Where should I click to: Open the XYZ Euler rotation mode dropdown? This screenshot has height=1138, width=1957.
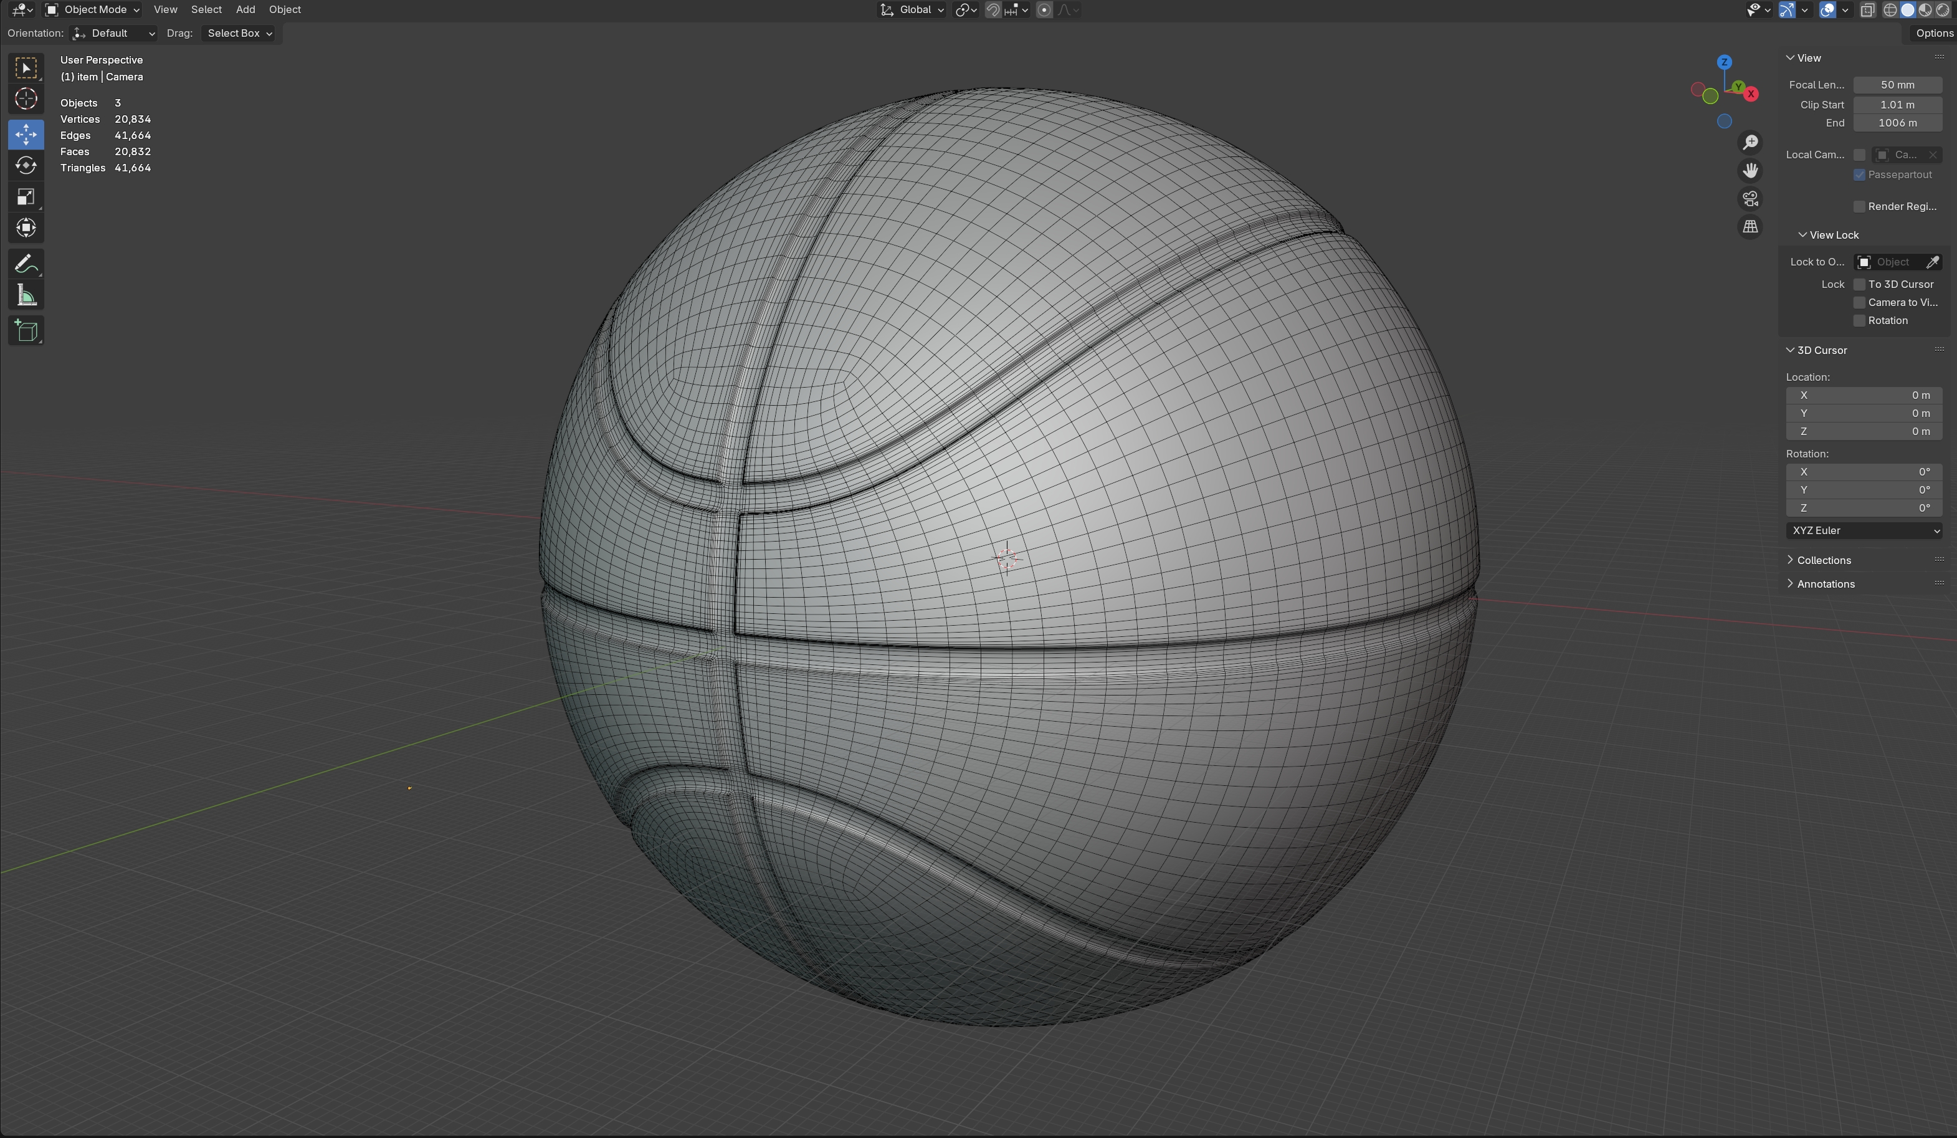point(1863,530)
